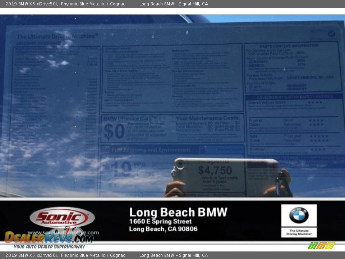Screen dimensions: 345x259
Task: Click the bottom caption "Long Beach BMW - Signal Hill, CA"
Action: (x=174, y=255)
